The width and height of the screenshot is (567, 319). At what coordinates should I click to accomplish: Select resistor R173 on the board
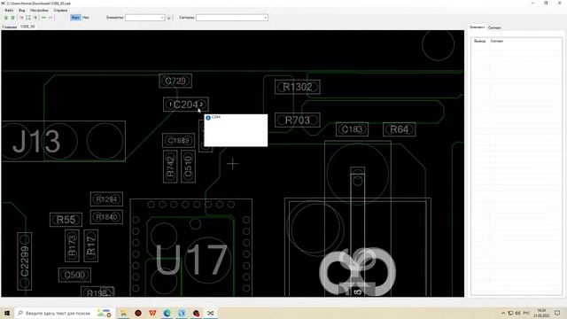point(72,245)
